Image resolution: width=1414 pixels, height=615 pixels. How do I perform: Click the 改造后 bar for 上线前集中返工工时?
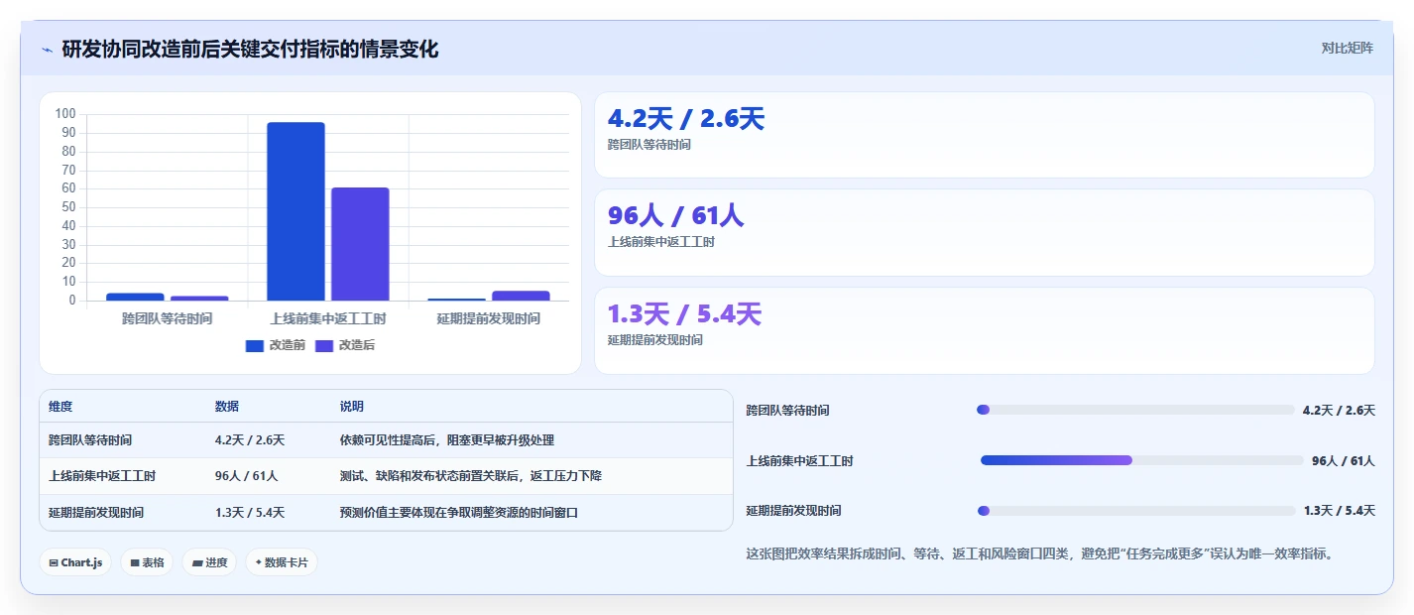click(360, 244)
